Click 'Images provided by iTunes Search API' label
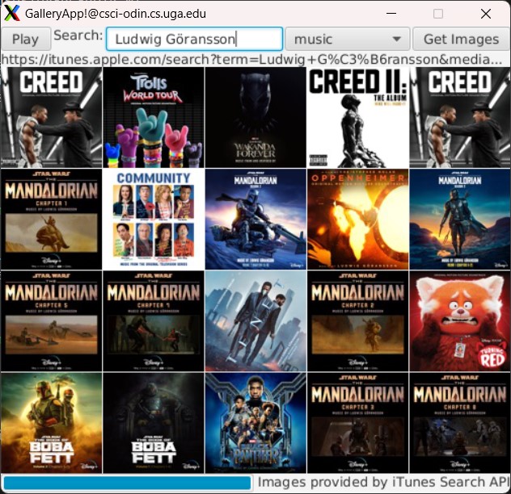 click(x=383, y=482)
